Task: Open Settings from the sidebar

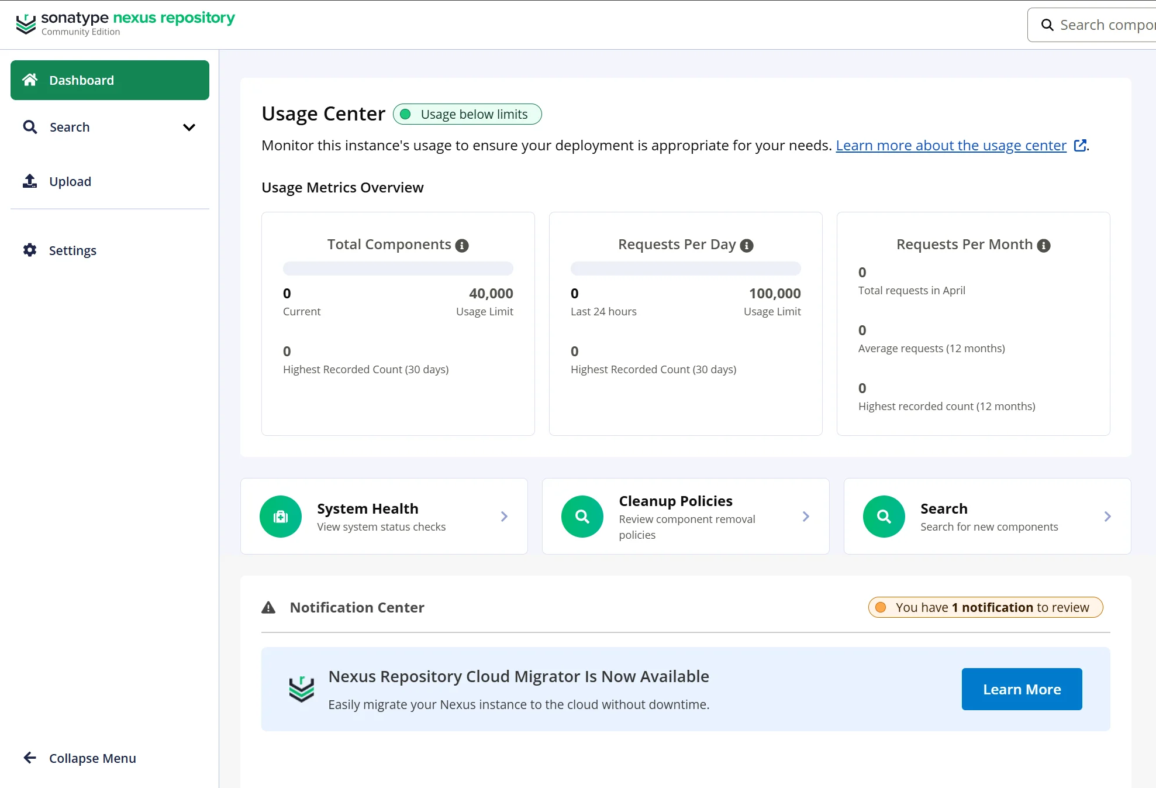Action: [110, 250]
